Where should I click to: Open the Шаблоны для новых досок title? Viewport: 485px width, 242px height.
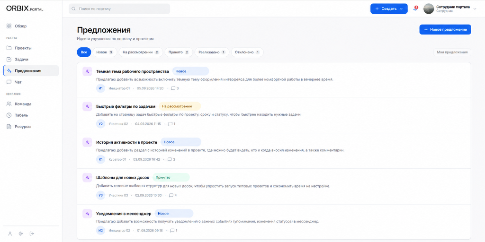pos(123,178)
